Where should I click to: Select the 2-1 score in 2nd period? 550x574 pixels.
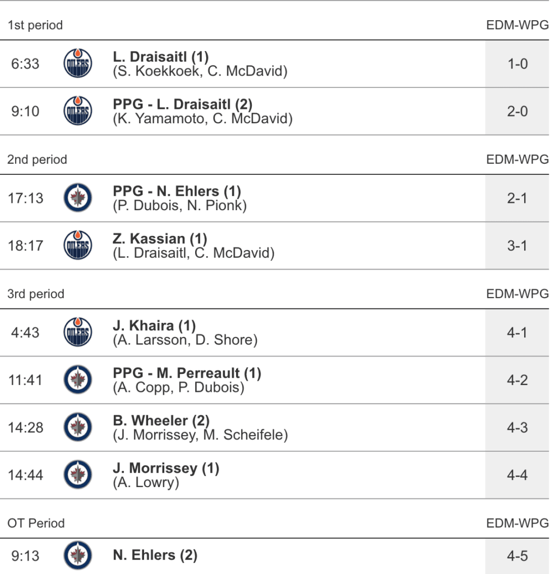coord(517,198)
